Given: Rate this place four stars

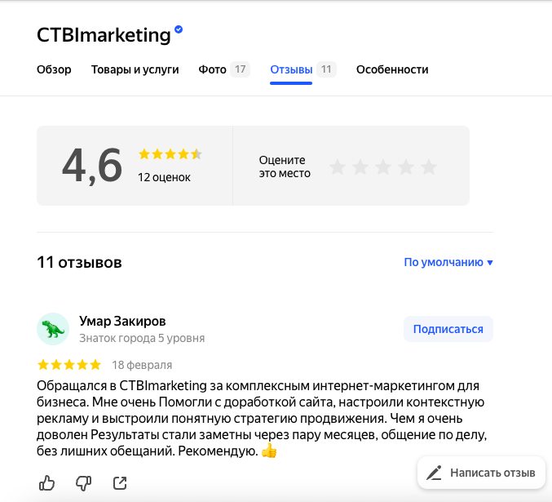Looking at the screenshot, I should tap(406, 167).
